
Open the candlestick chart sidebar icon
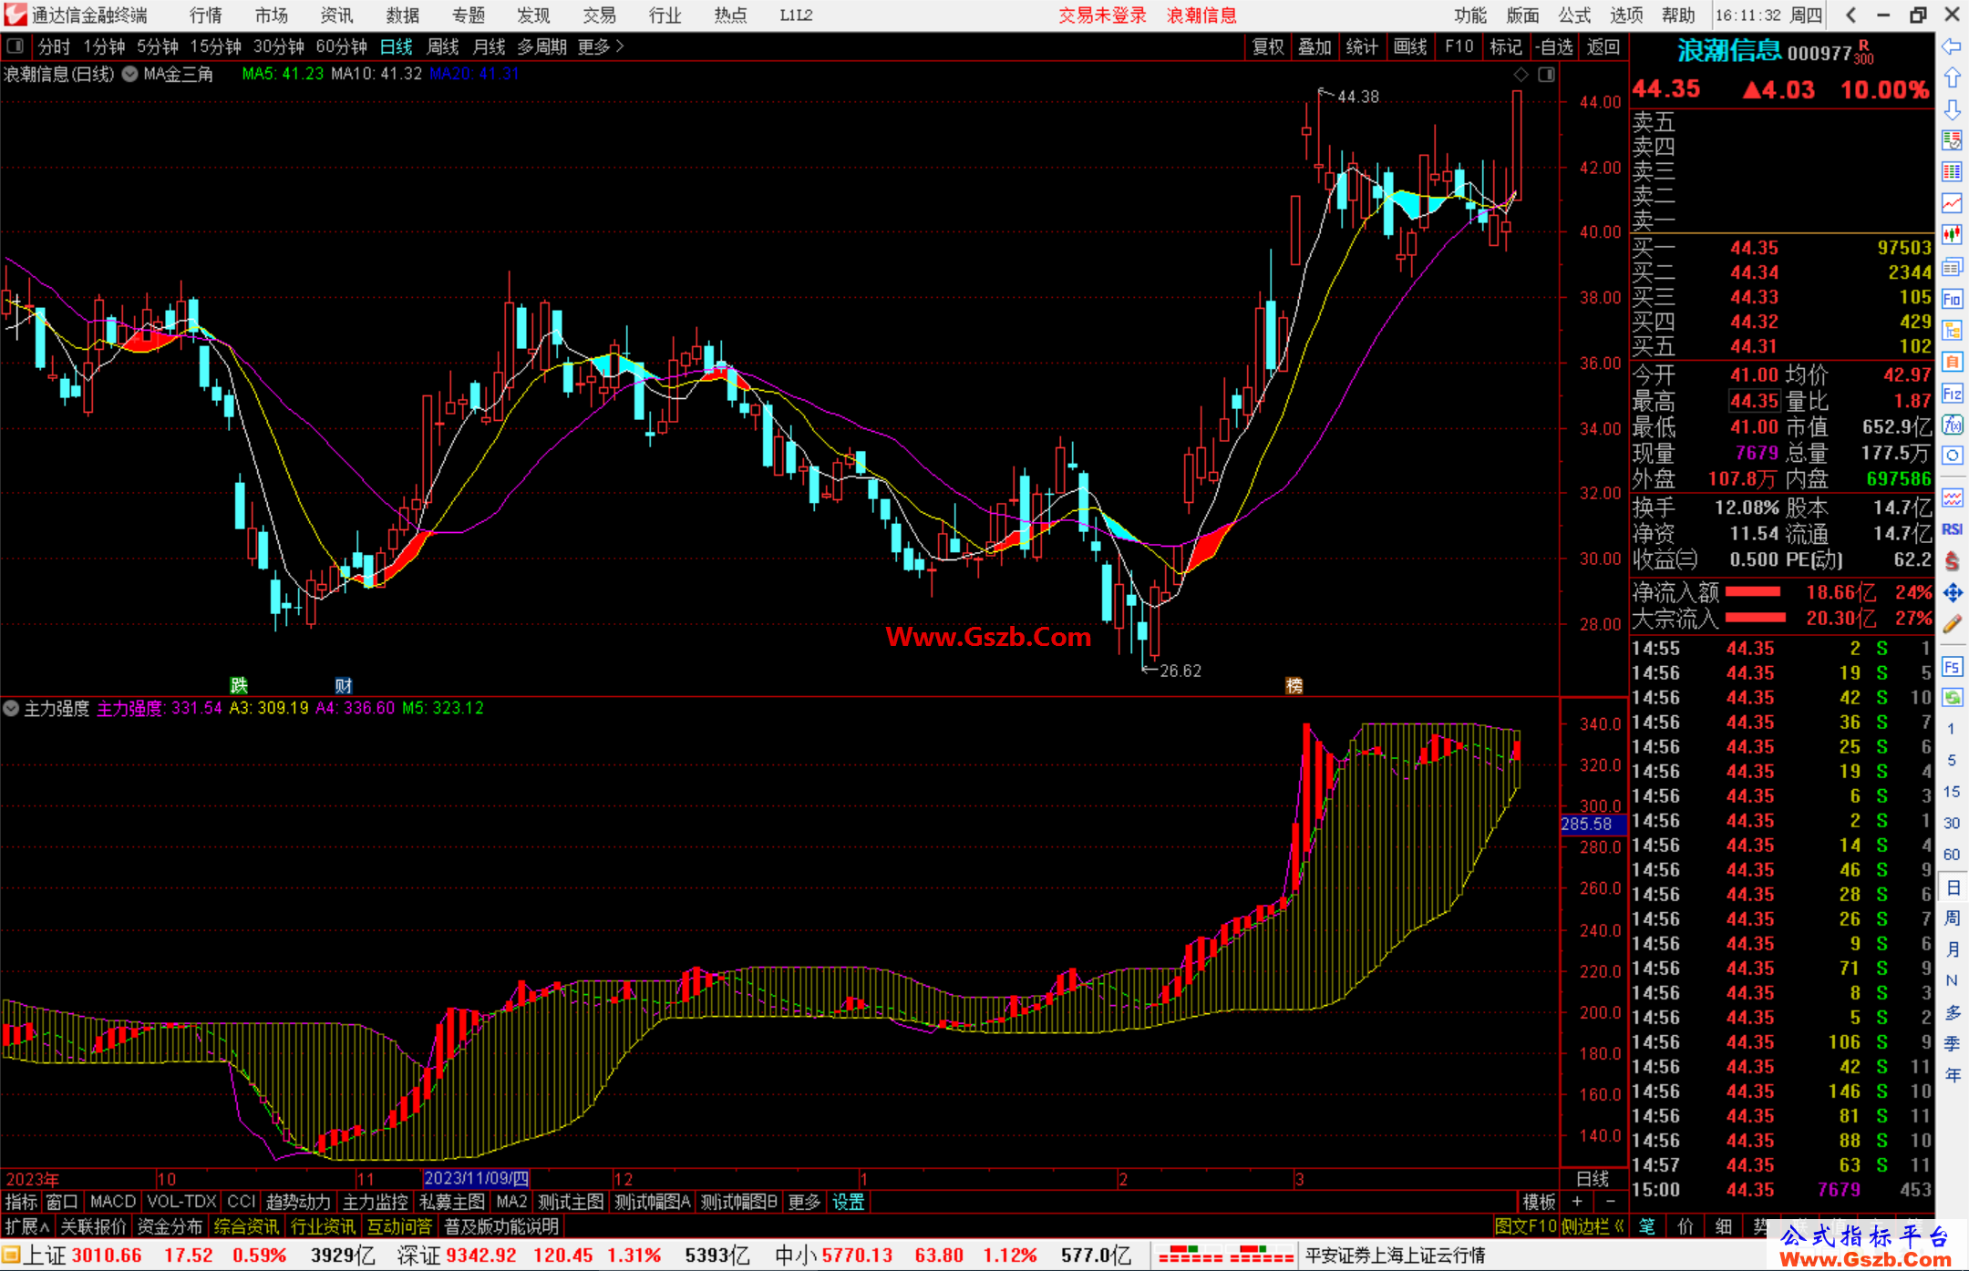tap(1952, 235)
